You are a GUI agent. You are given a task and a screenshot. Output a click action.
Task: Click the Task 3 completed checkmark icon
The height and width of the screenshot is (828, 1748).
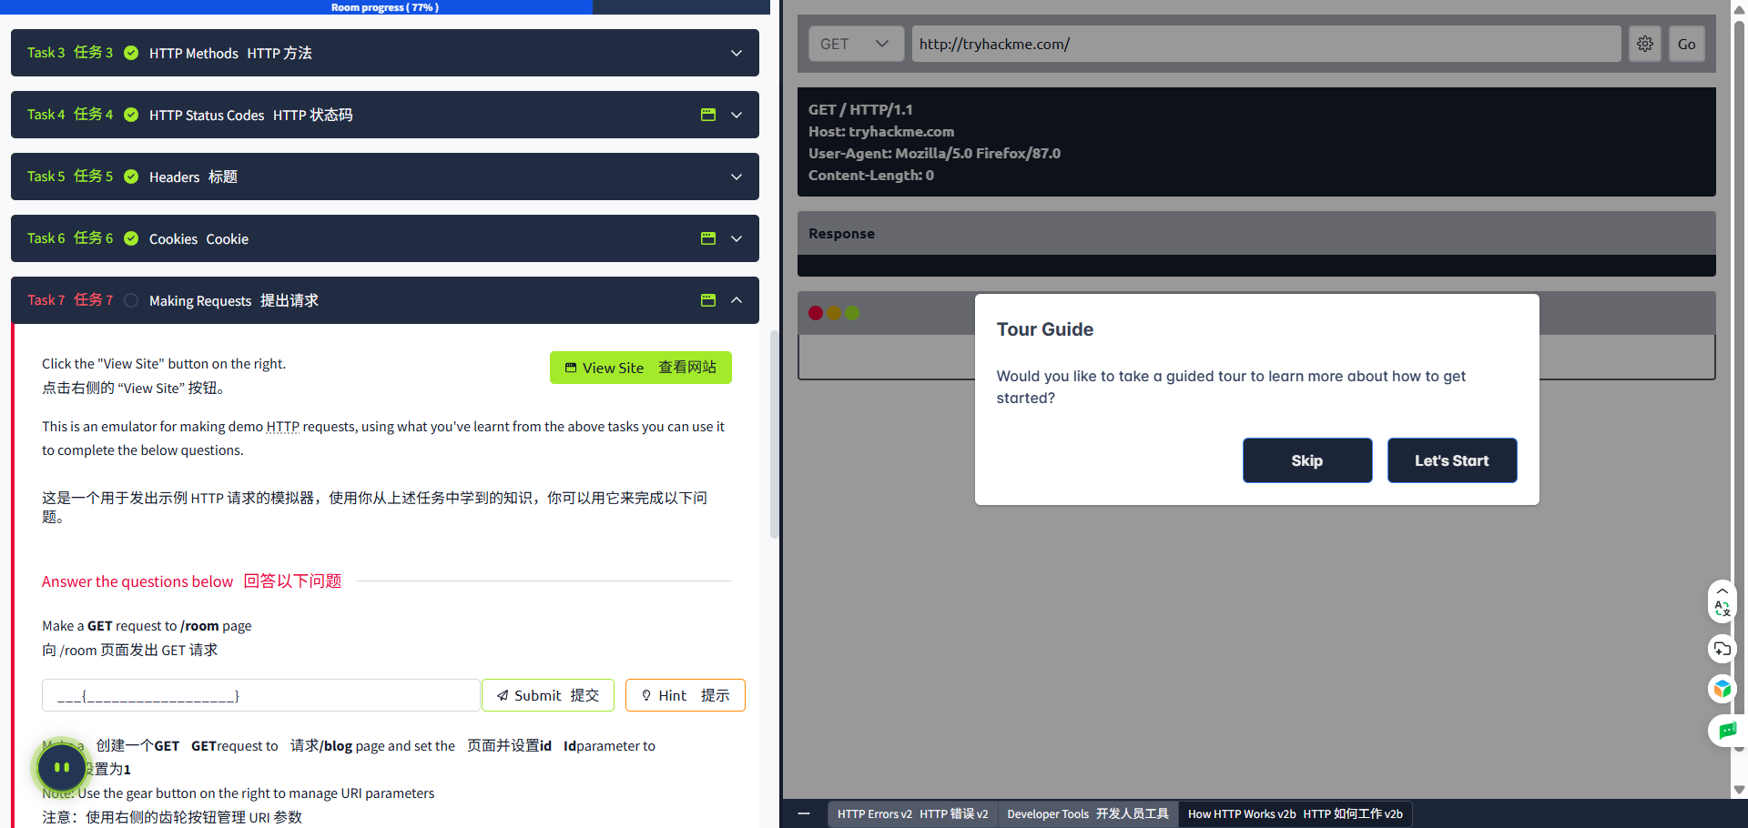[131, 53]
